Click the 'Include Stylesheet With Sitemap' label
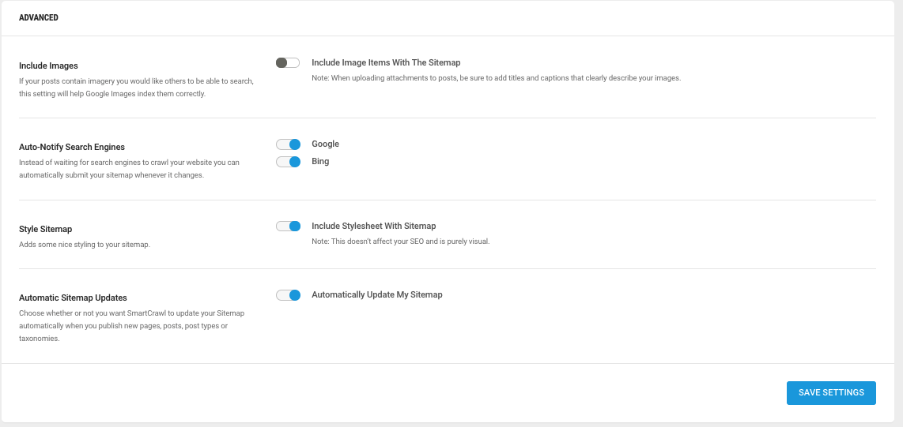The width and height of the screenshot is (903, 427). pyautogui.click(x=374, y=226)
